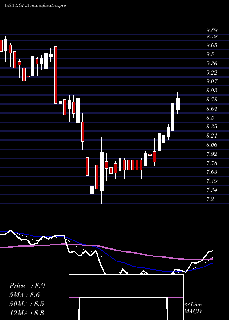
Task: Click the '12MA : 8.3' readout
Action: [27, 313]
